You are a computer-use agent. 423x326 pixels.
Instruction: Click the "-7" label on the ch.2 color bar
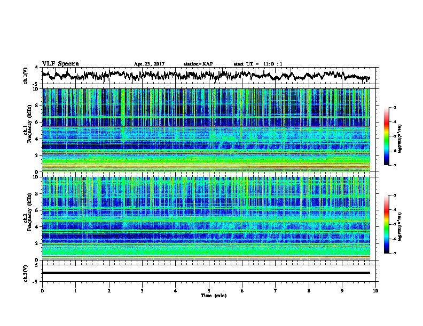[x=394, y=253]
